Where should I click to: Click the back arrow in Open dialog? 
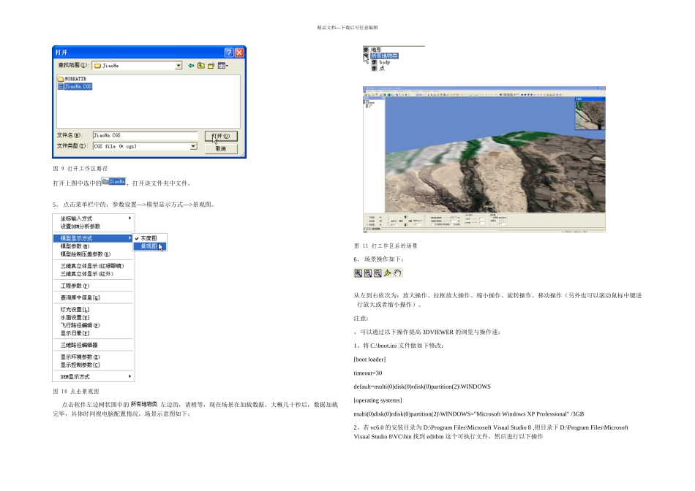click(191, 66)
